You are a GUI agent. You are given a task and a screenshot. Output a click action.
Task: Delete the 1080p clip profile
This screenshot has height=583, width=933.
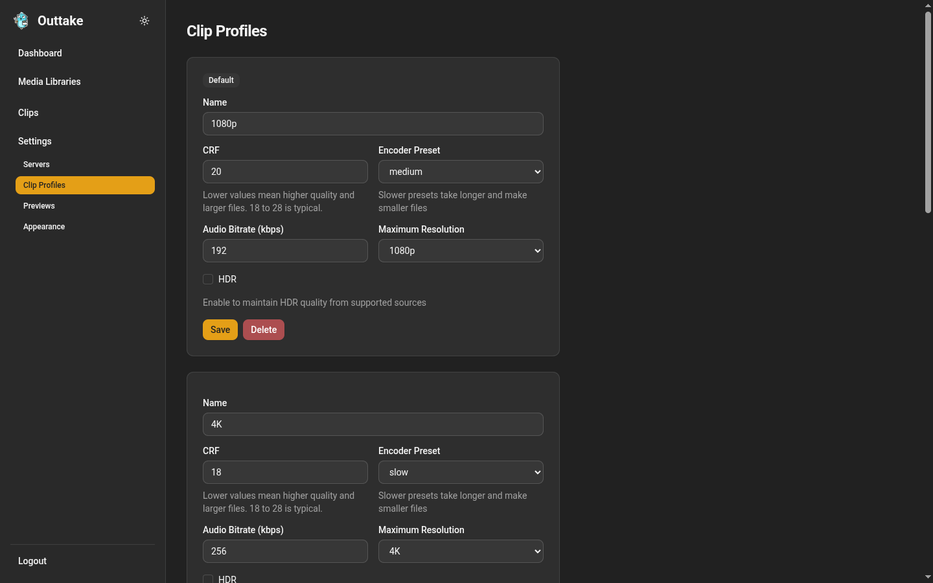(264, 330)
